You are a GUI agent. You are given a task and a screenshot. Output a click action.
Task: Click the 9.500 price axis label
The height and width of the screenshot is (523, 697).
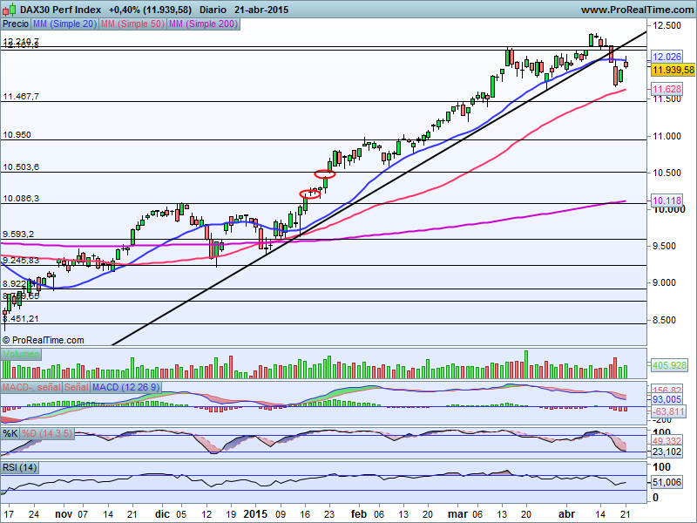pyautogui.click(x=664, y=246)
